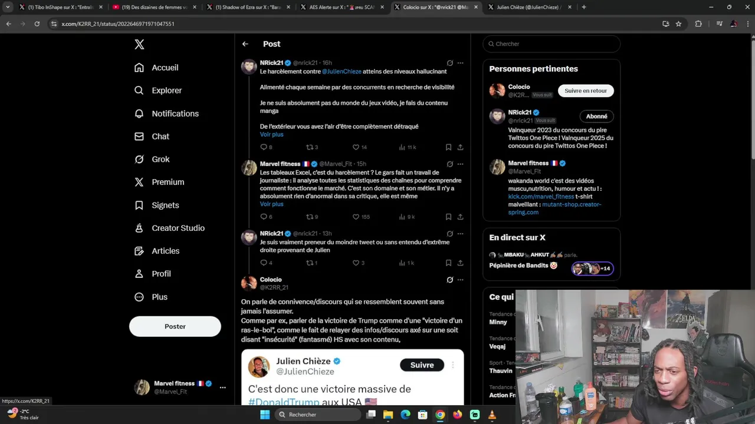Open Explorer in sidebar

point(158,90)
